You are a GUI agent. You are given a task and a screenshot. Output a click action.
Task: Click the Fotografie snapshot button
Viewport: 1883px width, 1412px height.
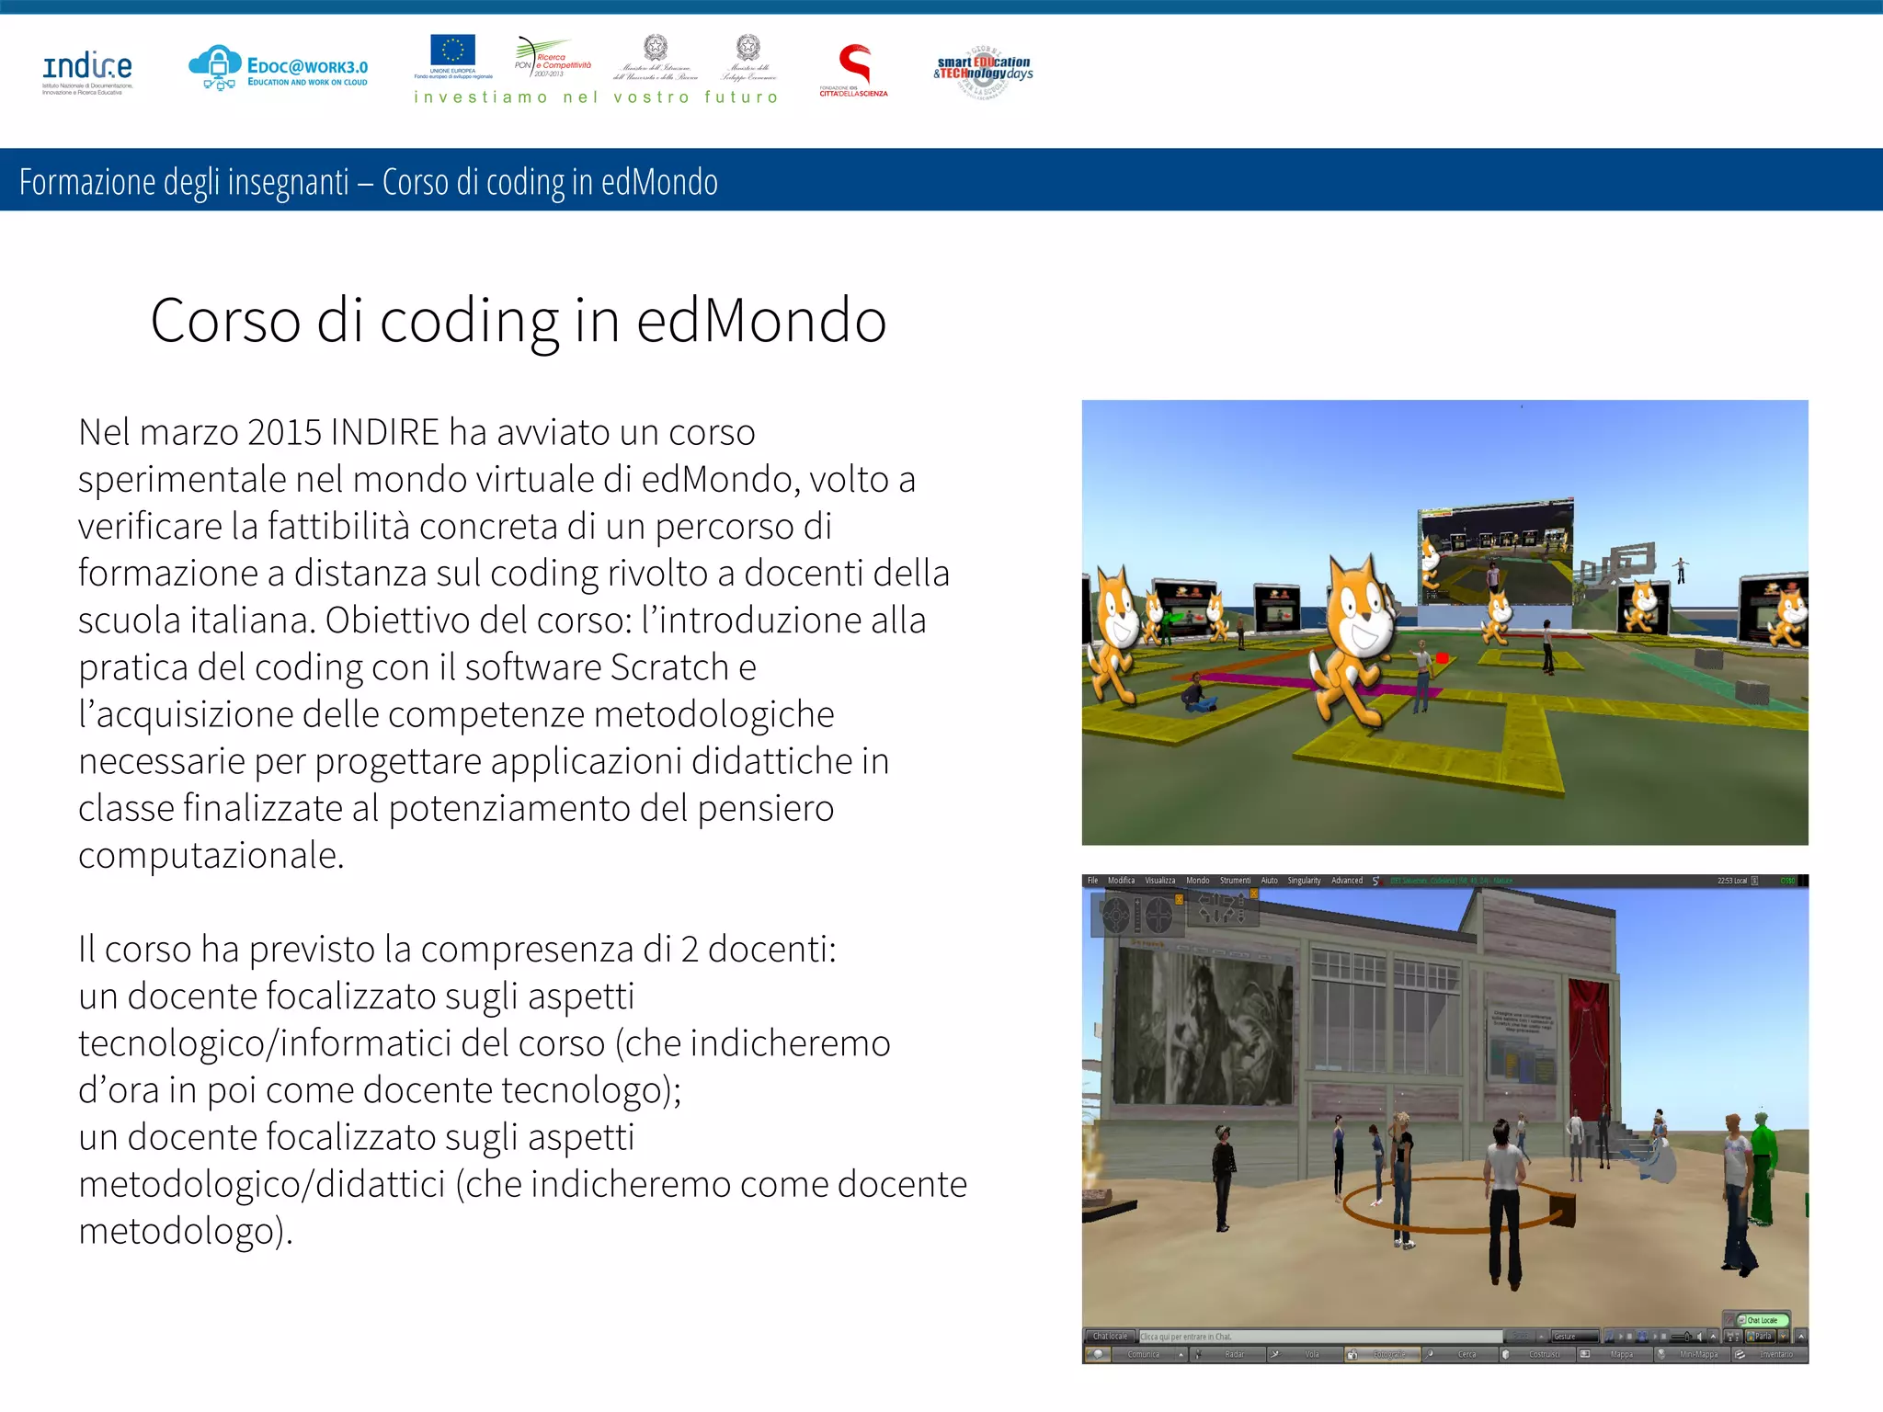pos(1383,1354)
